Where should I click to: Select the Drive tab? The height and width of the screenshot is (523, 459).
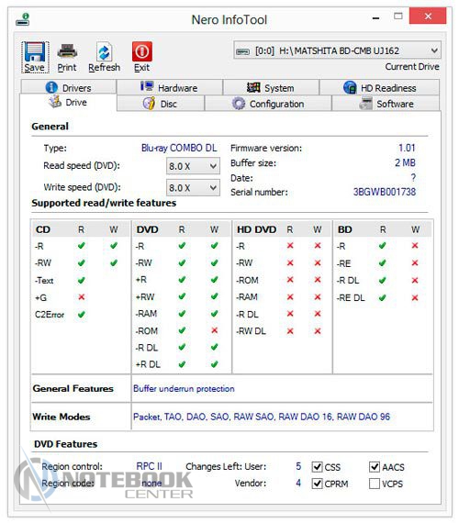point(68,103)
